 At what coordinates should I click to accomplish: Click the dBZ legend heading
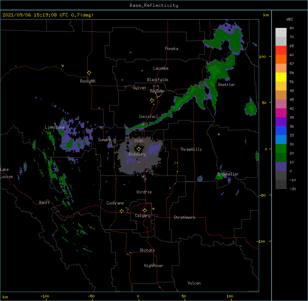[x=289, y=19]
